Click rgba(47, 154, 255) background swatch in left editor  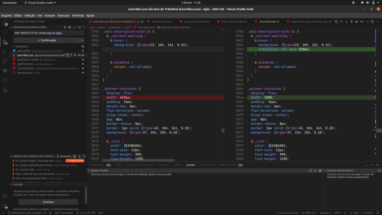(131, 133)
